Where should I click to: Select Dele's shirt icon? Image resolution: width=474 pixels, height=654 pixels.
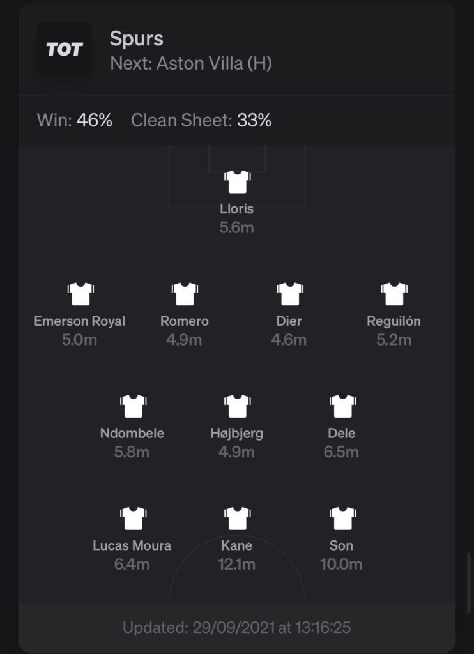click(342, 406)
